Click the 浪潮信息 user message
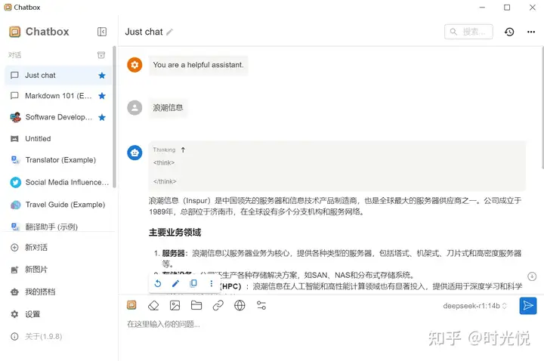 (x=168, y=108)
